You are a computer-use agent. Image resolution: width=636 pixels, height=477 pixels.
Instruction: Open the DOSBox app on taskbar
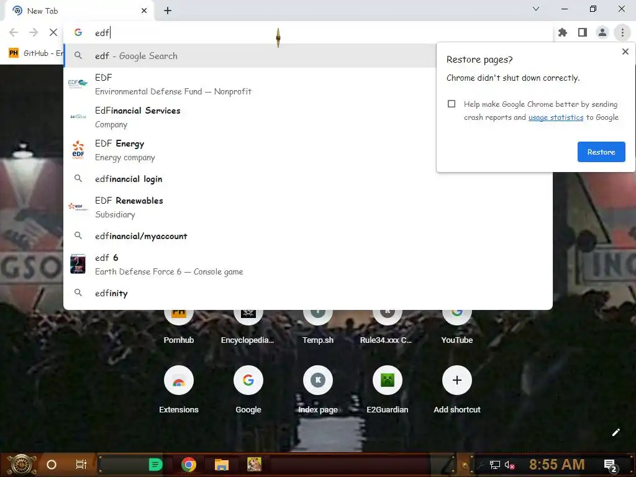[254, 465]
